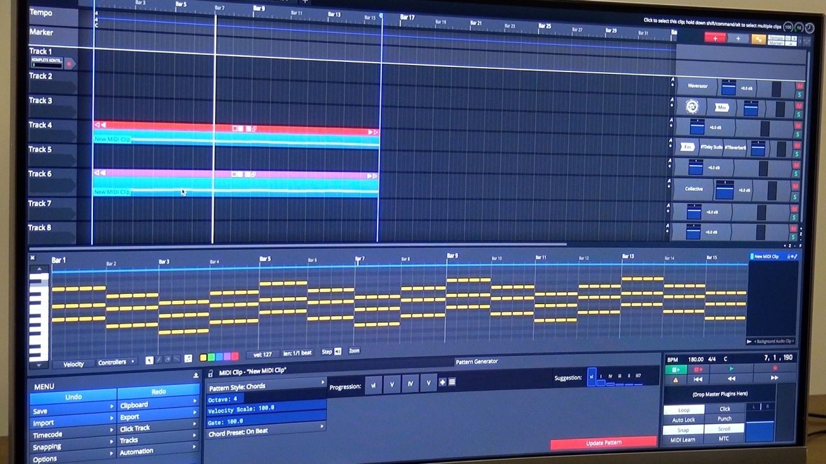The width and height of the screenshot is (826, 464).
Task: Toggle the MIDI Learn button
Action: pyautogui.click(x=683, y=440)
